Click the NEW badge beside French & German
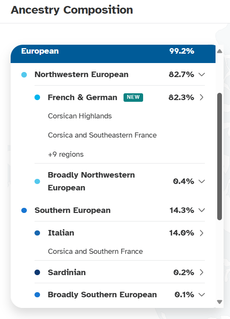Viewport: 230px width, 319px height. pyautogui.click(x=133, y=97)
